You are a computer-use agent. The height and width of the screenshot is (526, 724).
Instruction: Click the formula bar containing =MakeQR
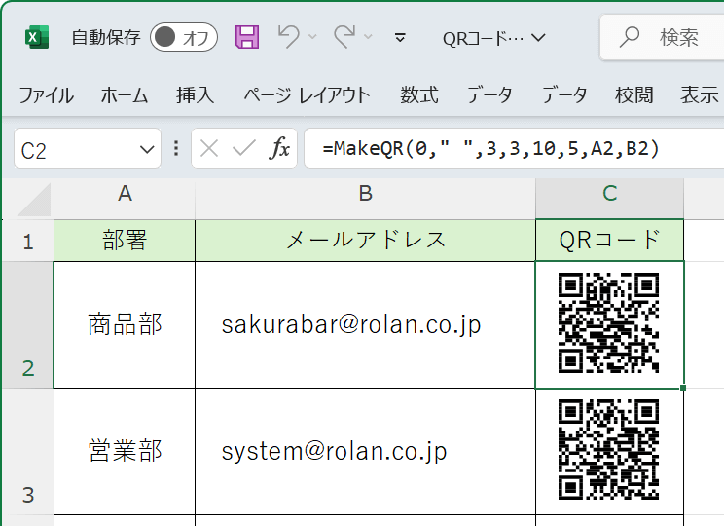pos(514,149)
